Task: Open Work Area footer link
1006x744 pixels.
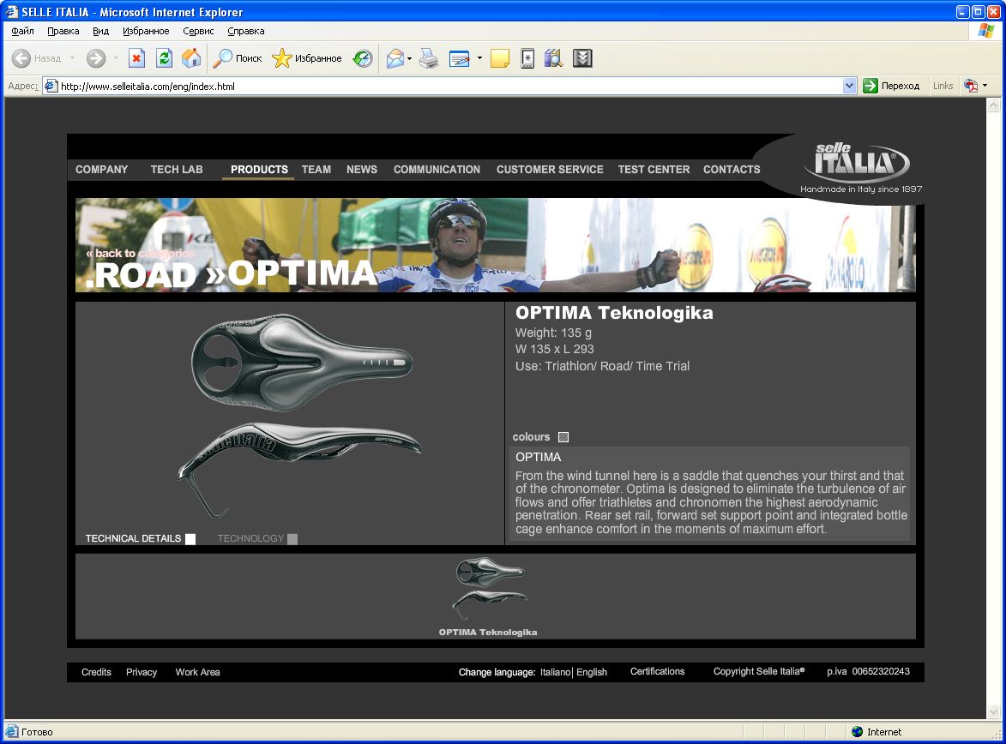Action: tap(197, 672)
